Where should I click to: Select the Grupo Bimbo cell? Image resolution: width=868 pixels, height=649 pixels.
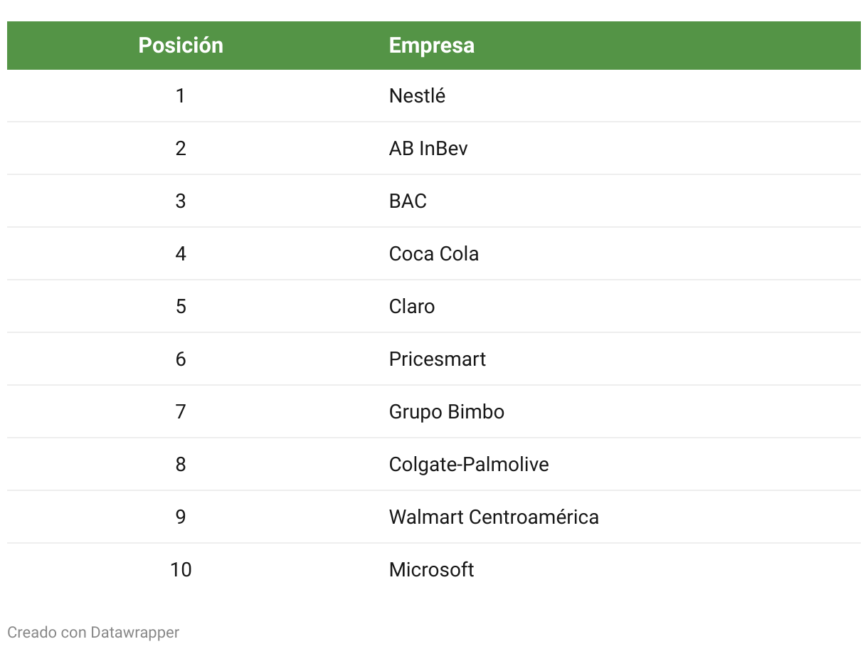pos(447,412)
